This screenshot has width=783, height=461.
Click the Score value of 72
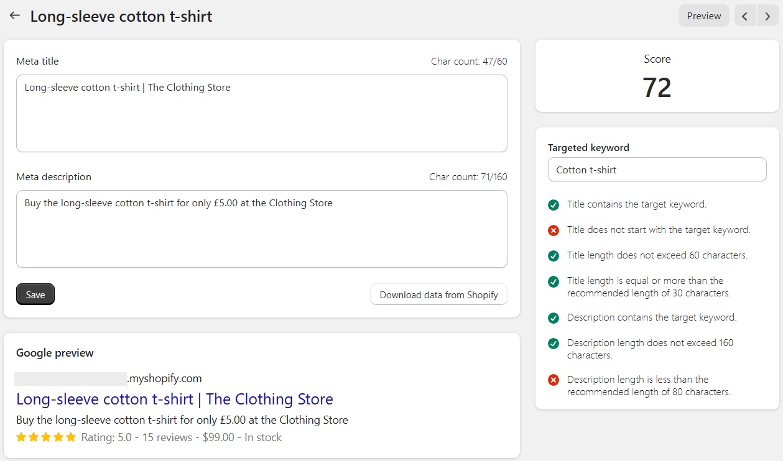point(657,88)
